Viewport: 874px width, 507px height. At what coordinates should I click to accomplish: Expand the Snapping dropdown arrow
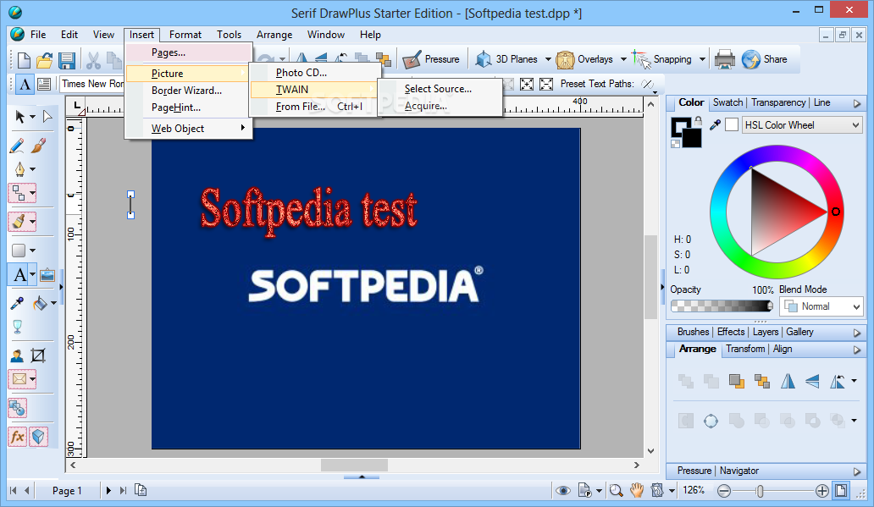pyautogui.click(x=702, y=59)
